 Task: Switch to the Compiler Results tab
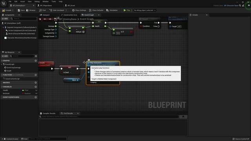coord(48,113)
